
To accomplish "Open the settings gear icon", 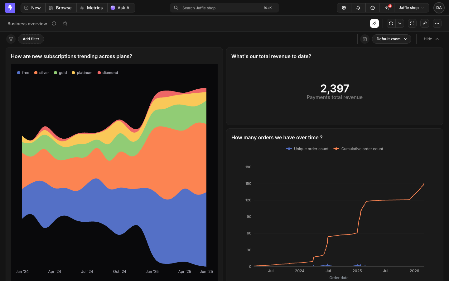I will tap(344, 8).
